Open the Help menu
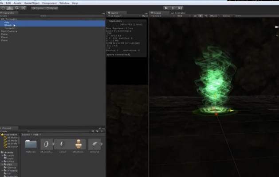The width and height of the screenshot is (279, 177). tap(75, 3)
